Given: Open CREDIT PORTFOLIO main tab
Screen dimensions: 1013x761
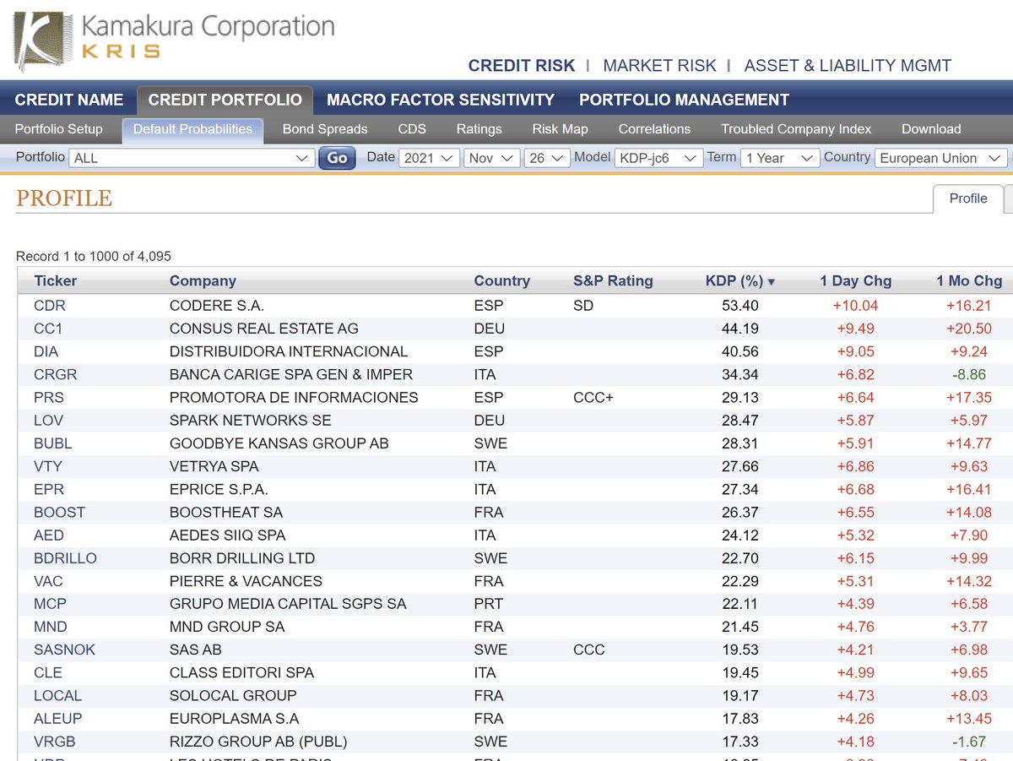Looking at the screenshot, I should pos(225,100).
